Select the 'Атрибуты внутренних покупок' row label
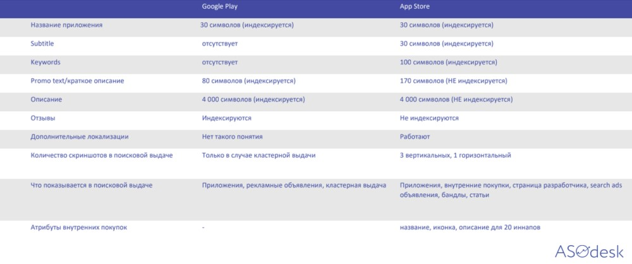Viewport: 632px width, 264px height. coord(78,227)
